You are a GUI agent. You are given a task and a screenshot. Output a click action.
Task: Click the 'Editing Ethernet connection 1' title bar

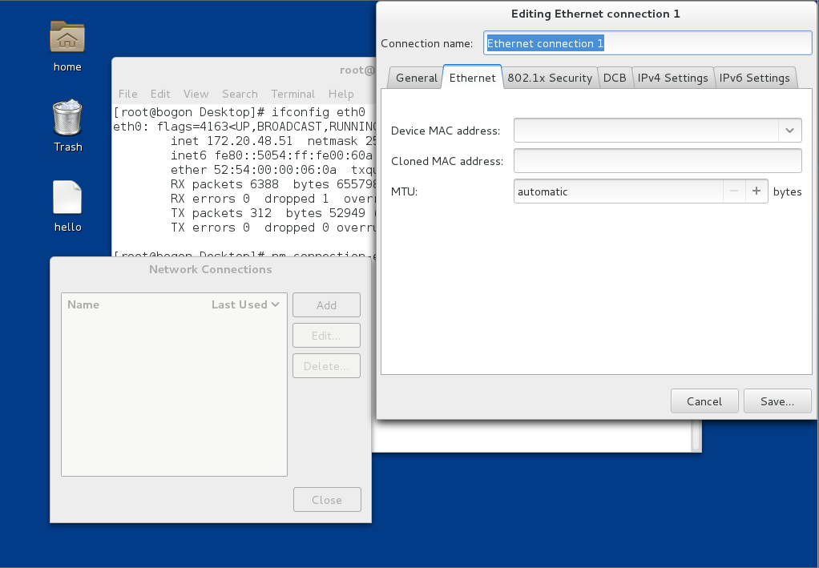595,14
